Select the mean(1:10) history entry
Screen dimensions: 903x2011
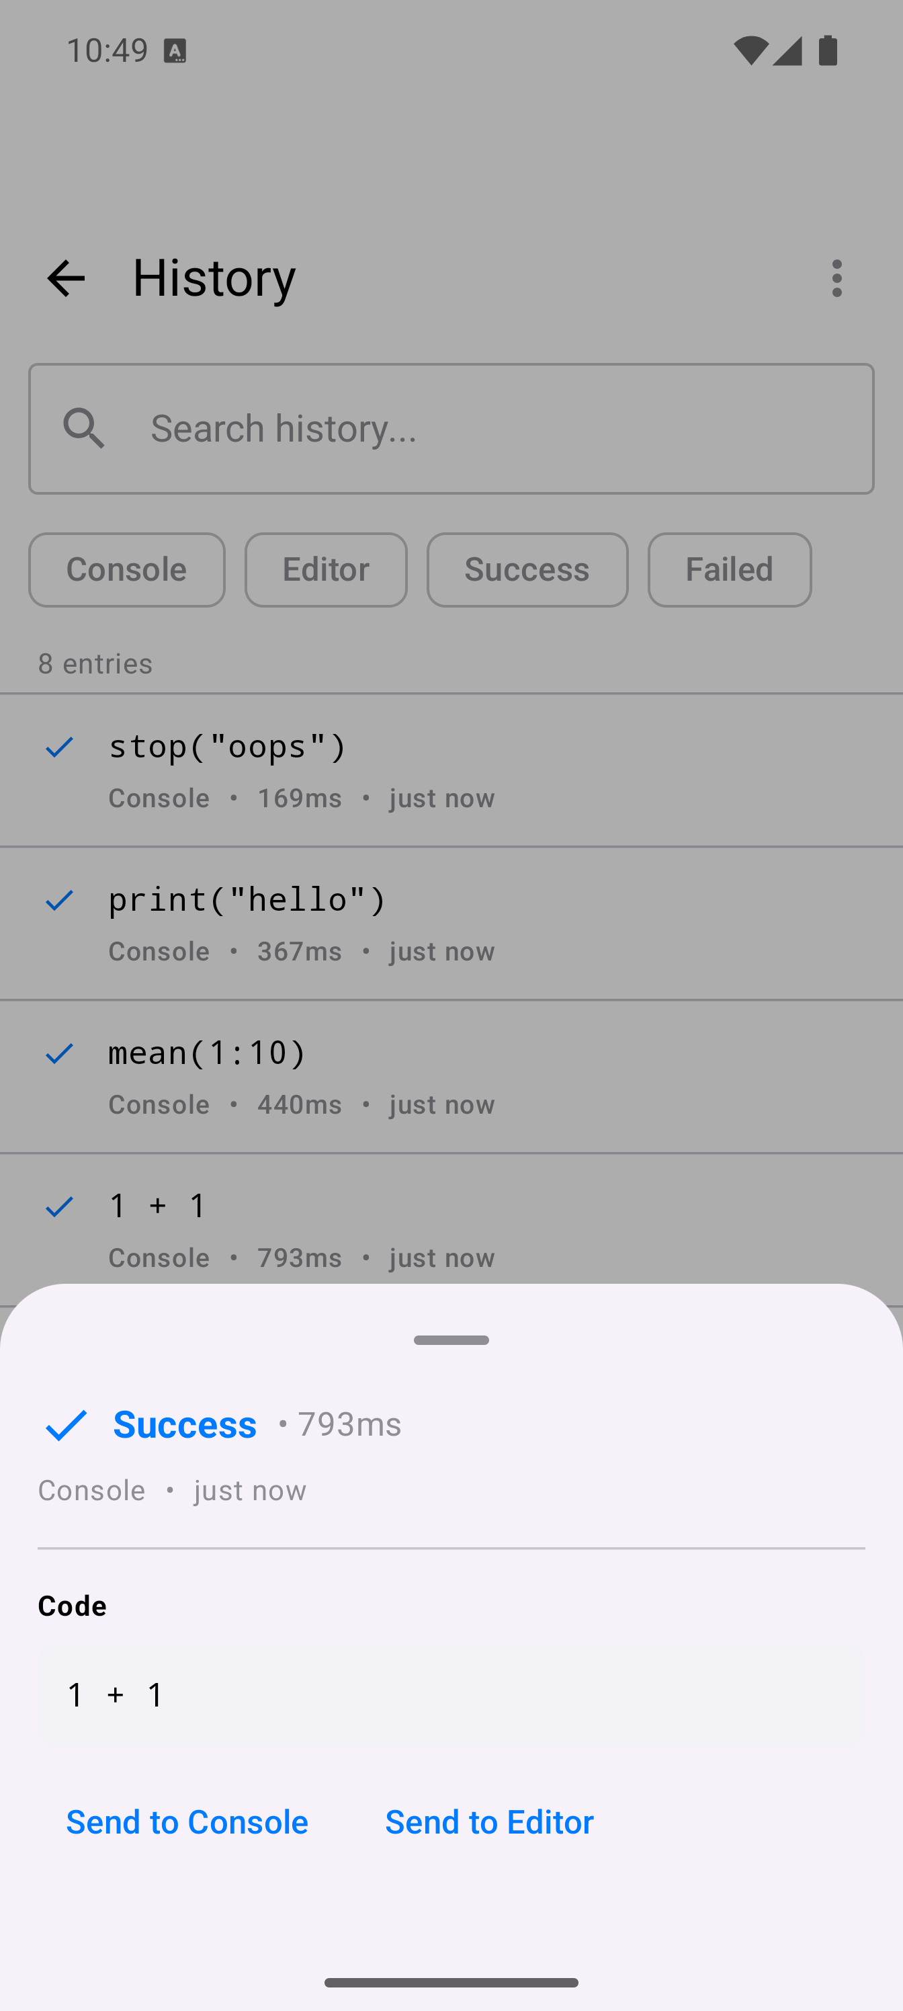tap(468, 1076)
